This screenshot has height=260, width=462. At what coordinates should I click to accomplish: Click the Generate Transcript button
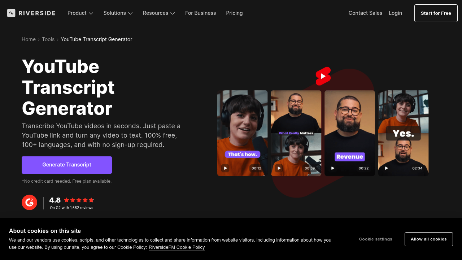(67, 165)
